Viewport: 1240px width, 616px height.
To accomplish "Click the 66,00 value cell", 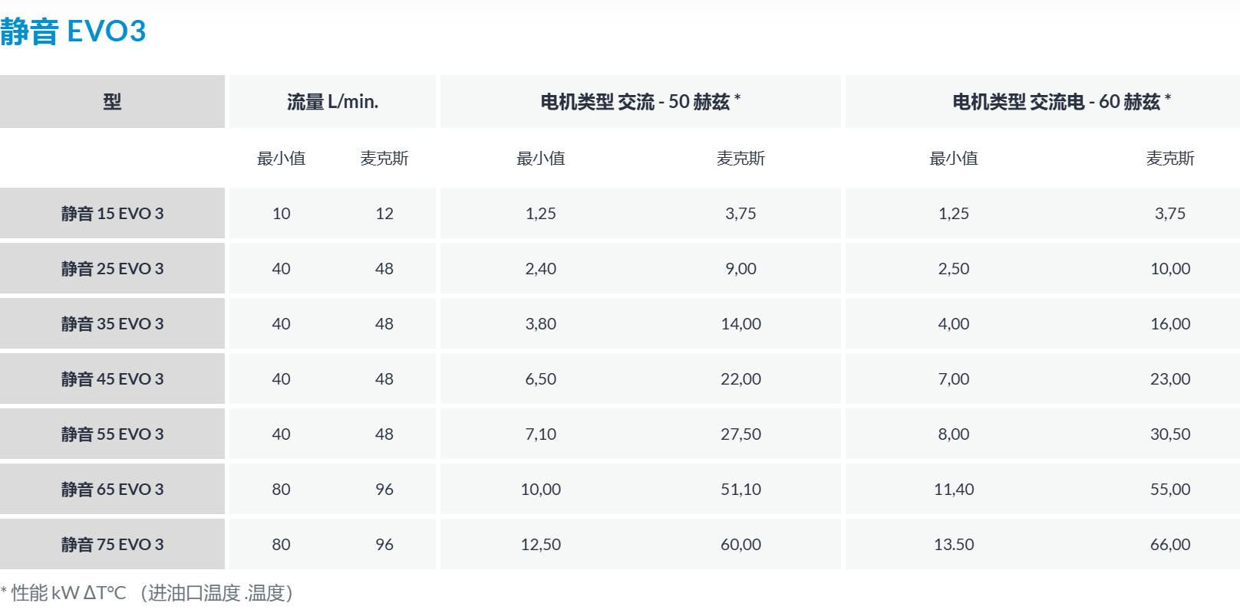I will (1170, 544).
